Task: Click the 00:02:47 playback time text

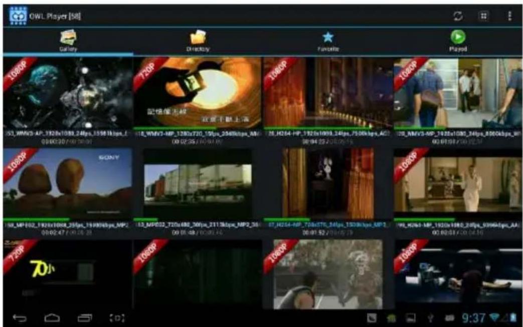Action: click(54, 232)
